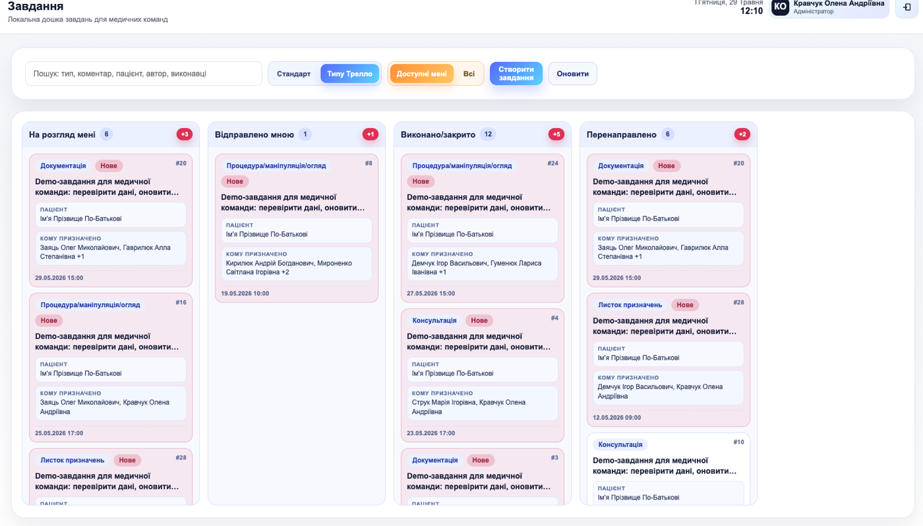
Task: Click Документація tag in На розгляд мені column
Action: [x=63, y=166]
